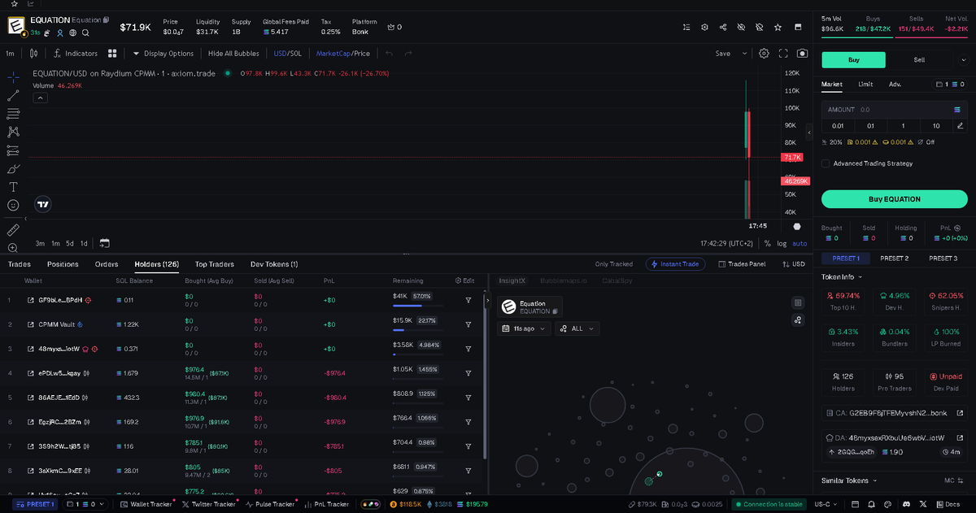Share the token via share icon
The width and height of the screenshot is (976, 513).
pos(723,27)
